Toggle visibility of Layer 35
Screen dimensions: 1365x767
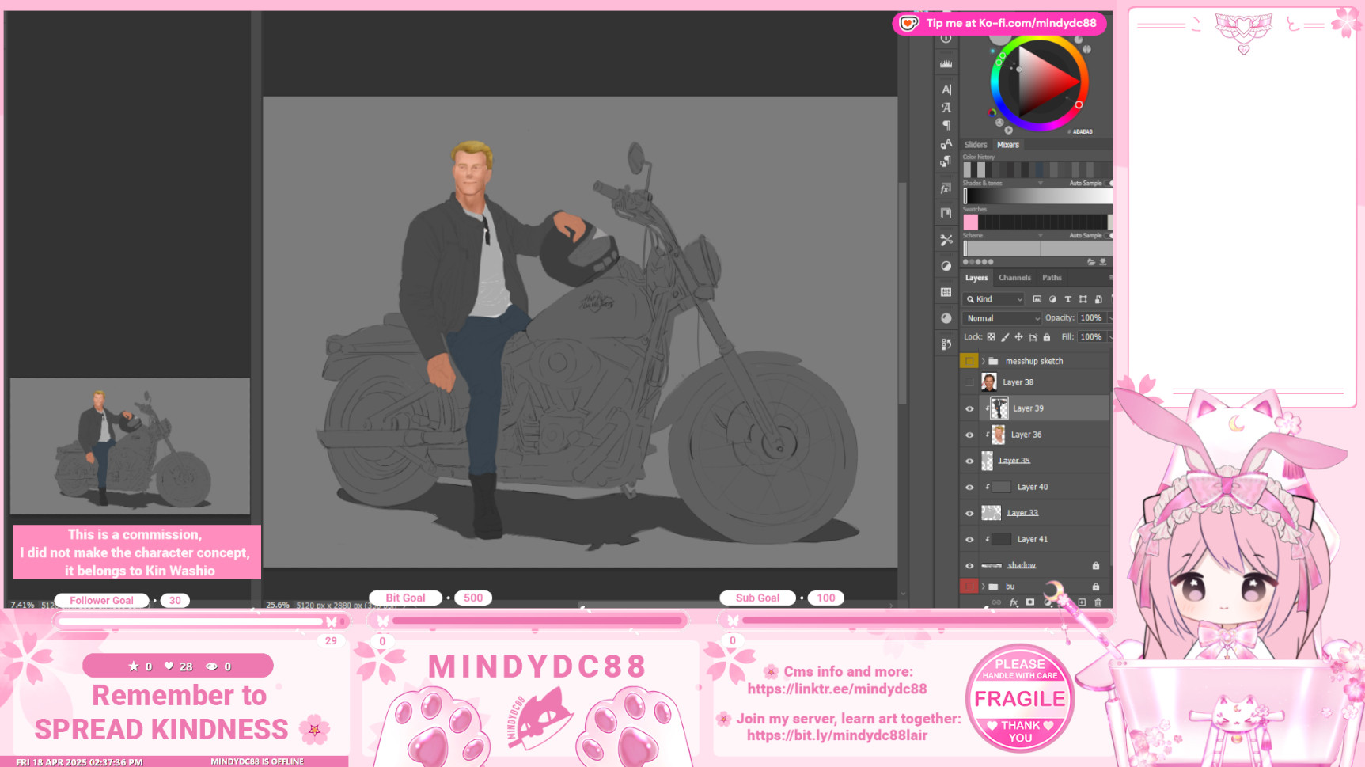(969, 461)
